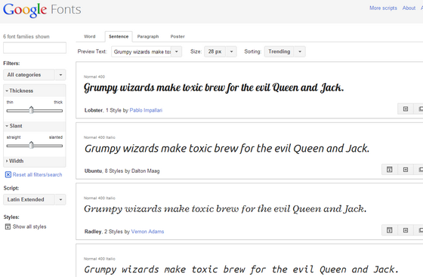Open the Preview Text dropdown arrow

(x=177, y=52)
